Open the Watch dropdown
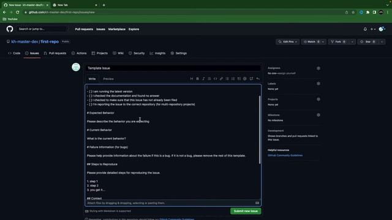 point(314,42)
